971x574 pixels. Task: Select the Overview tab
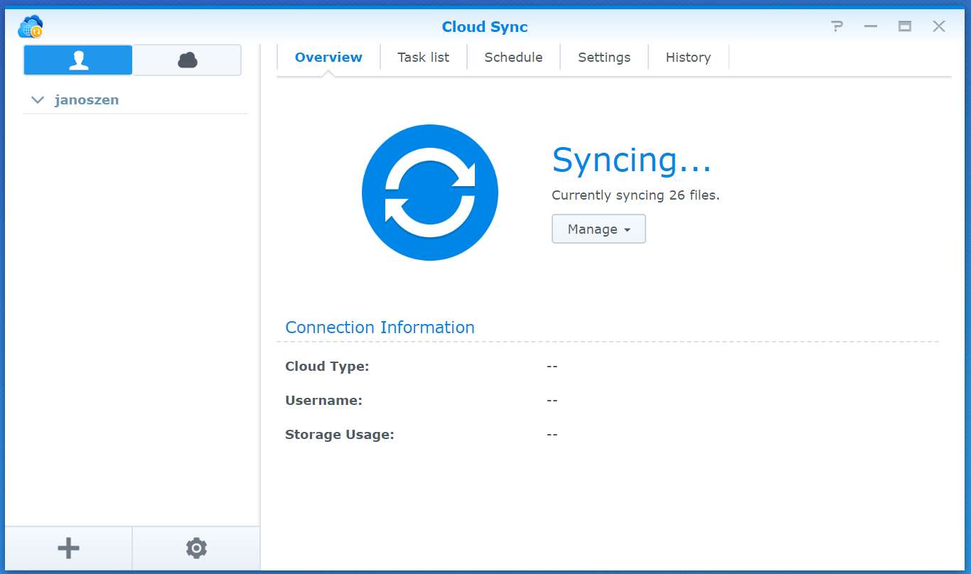pyautogui.click(x=328, y=58)
